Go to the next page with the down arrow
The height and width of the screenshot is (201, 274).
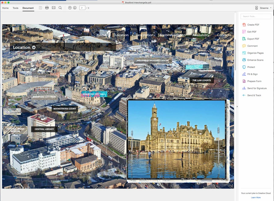tap(75, 8)
